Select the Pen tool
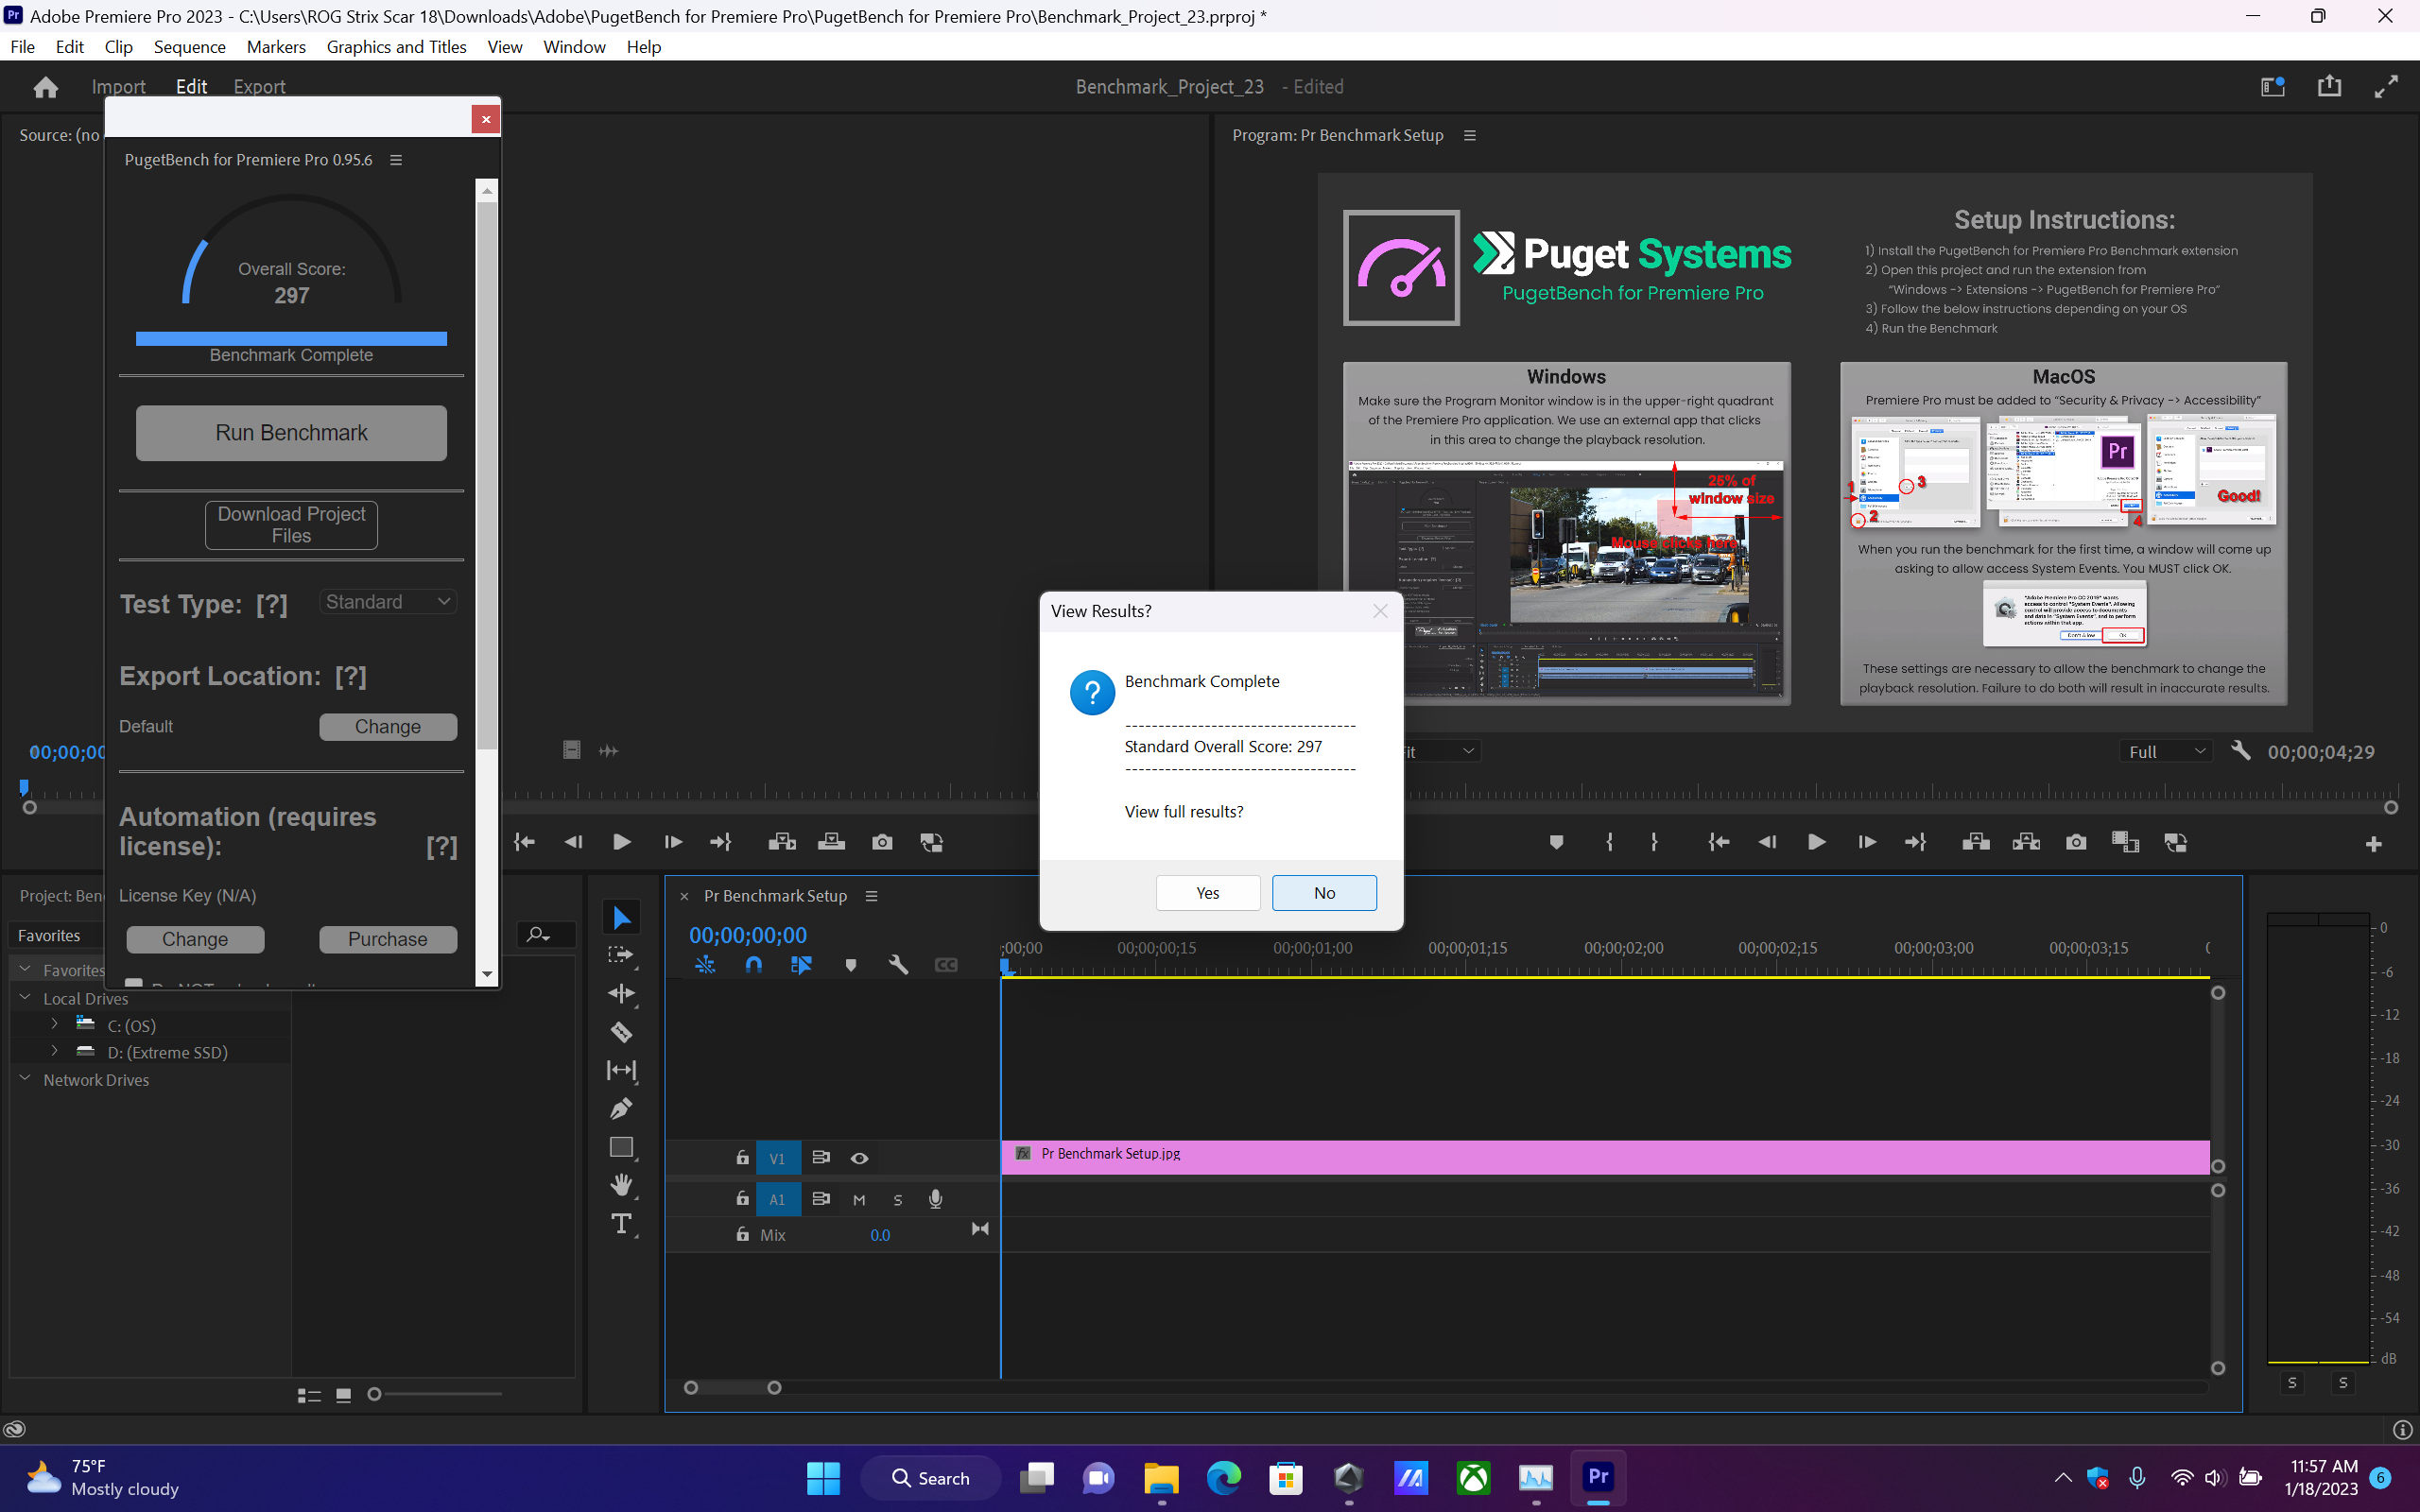Screen dimensions: 2420x1512 [621, 1108]
